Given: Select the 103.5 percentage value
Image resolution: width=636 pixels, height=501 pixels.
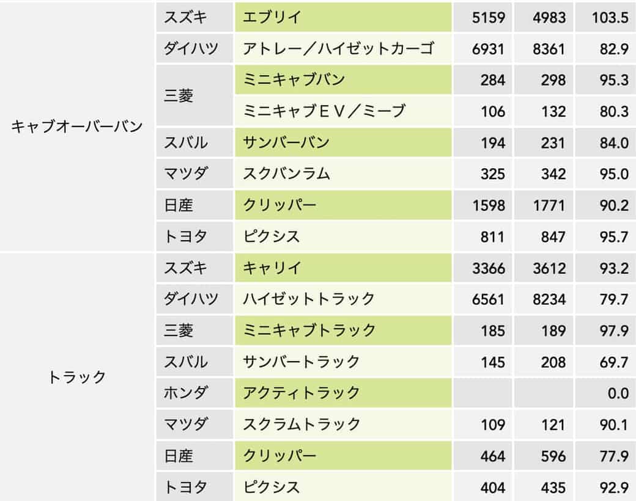Looking at the screenshot, I should tap(610, 17).
